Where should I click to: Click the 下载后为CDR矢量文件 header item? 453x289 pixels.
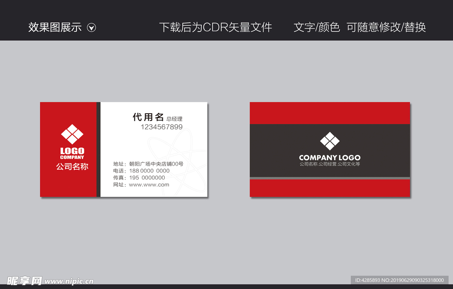tap(216, 27)
